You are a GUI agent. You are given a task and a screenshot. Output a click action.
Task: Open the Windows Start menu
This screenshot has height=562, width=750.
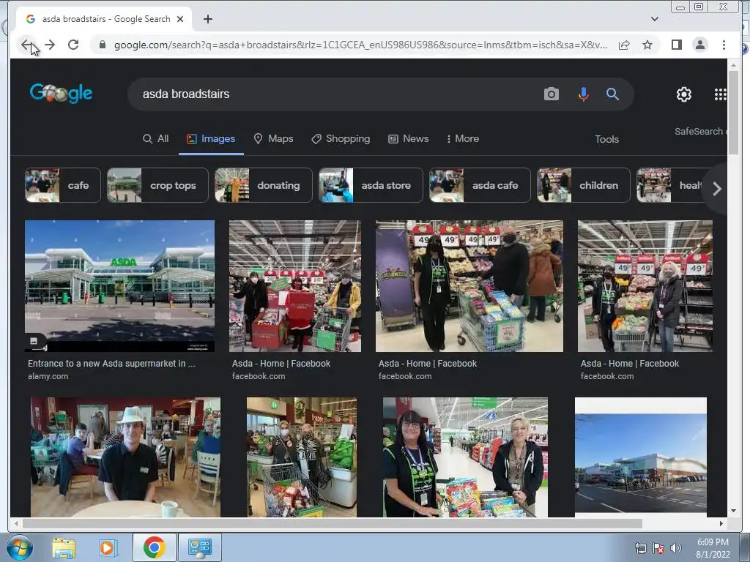pyautogui.click(x=19, y=547)
